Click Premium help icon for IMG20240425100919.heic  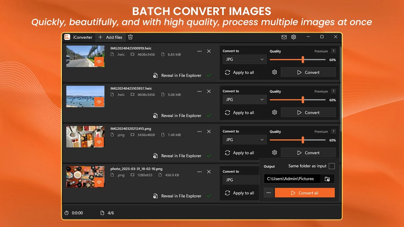[x=333, y=51]
